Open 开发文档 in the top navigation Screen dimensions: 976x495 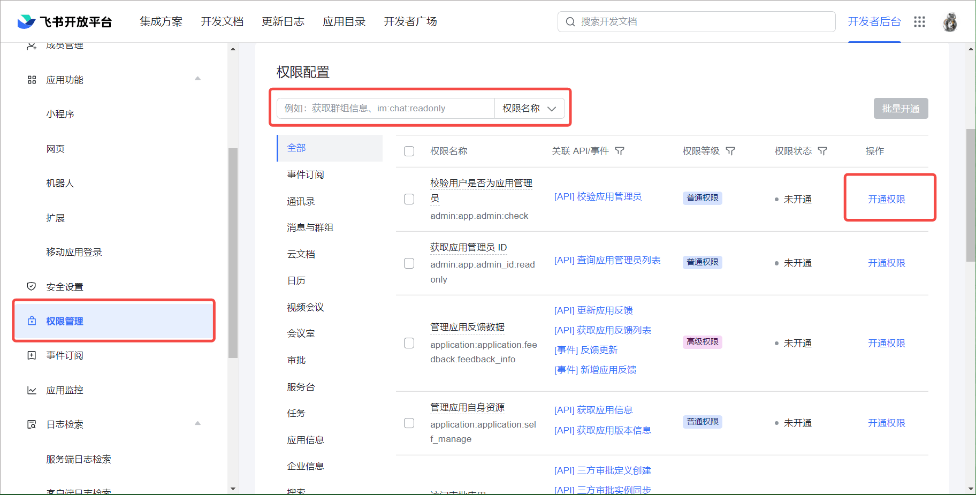point(222,22)
